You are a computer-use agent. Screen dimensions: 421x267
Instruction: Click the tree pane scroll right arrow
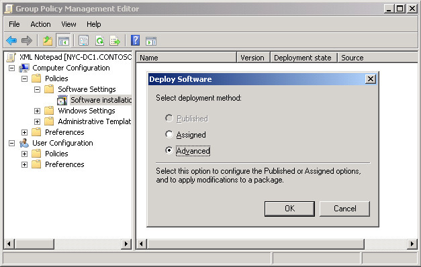[126, 244]
